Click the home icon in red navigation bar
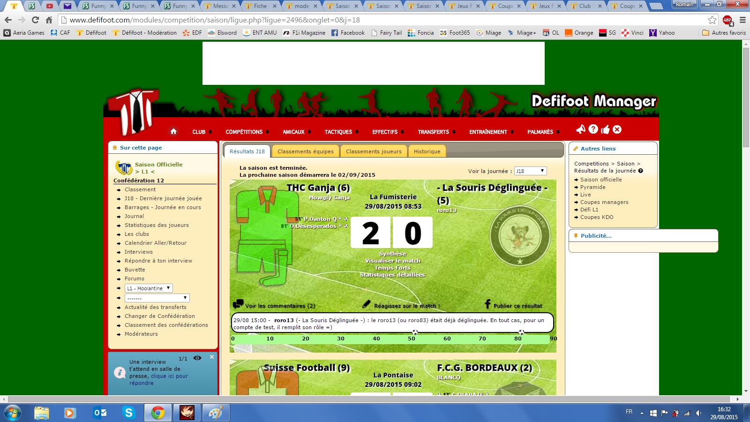The width and height of the screenshot is (750, 422). coord(173,131)
